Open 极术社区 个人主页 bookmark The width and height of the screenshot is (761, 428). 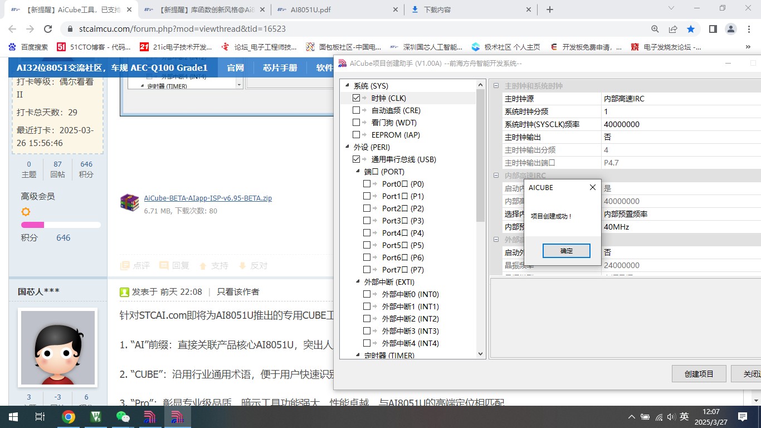coord(506,47)
